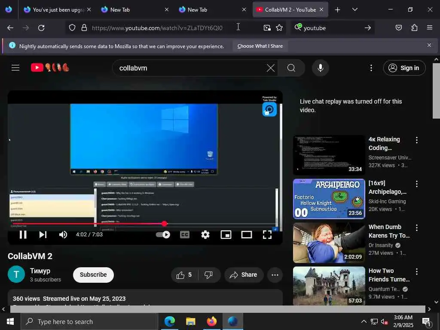This screenshot has width=440, height=330.
Task: Dismiss the Nightly data notification bar
Action: [429, 45]
